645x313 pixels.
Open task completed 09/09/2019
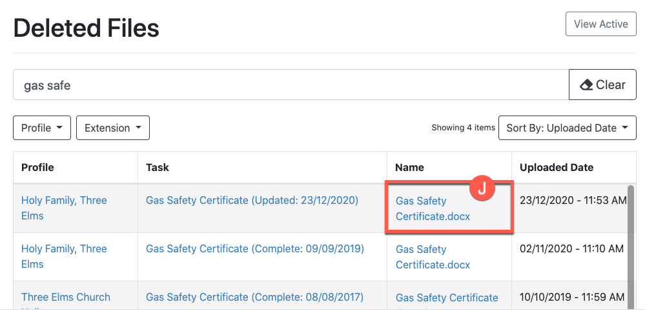pos(255,249)
